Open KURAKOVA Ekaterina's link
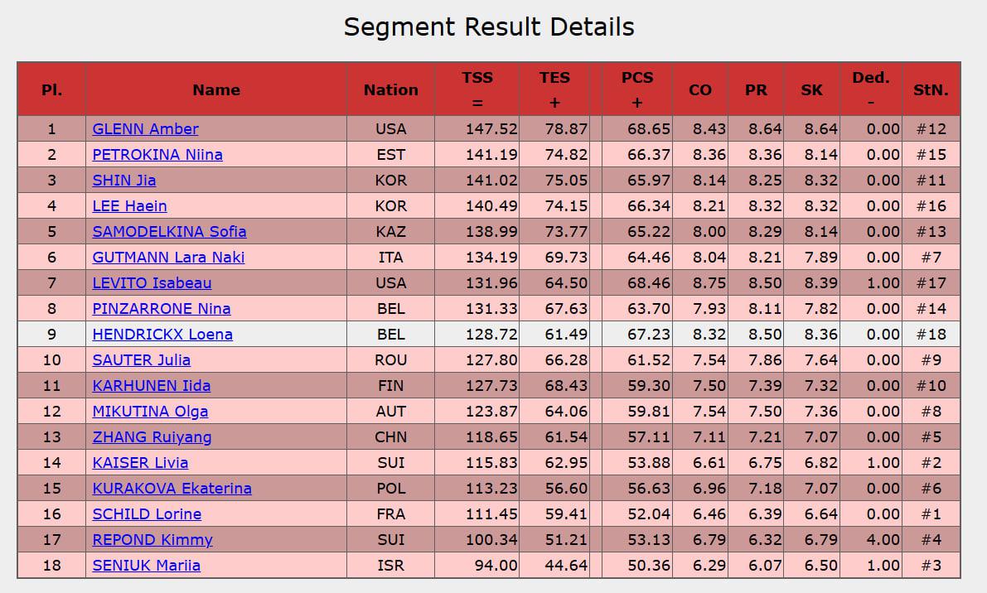The width and height of the screenshot is (987, 593). tap(172, 489)
